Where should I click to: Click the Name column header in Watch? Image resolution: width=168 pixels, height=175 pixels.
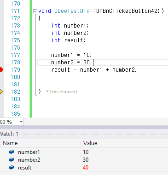coord(10,143)
